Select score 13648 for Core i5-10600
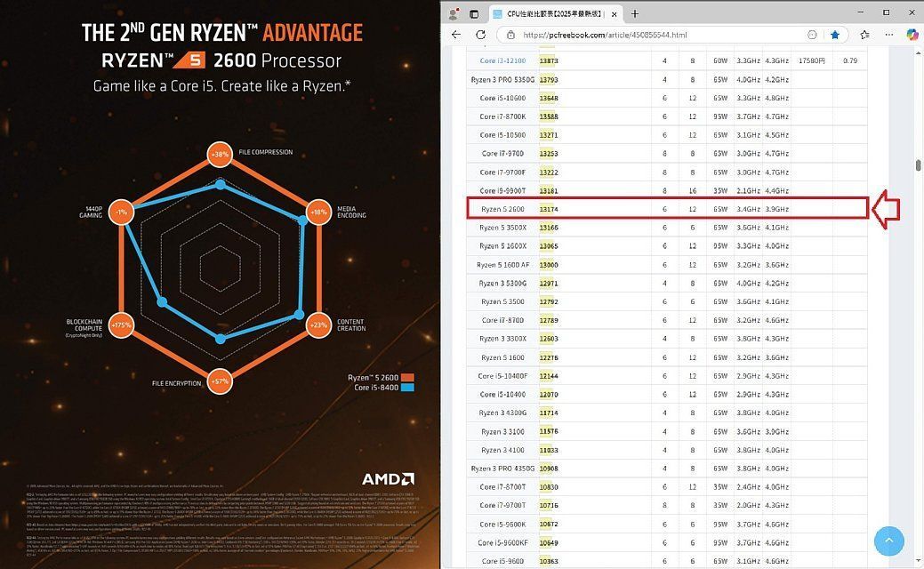Image resolution: width=924 pixels, height=569 pixels. click(549, 98)
